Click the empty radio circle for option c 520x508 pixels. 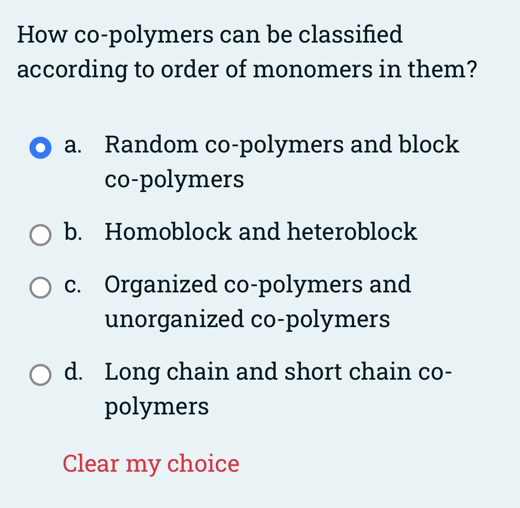[x=40, y=288]
